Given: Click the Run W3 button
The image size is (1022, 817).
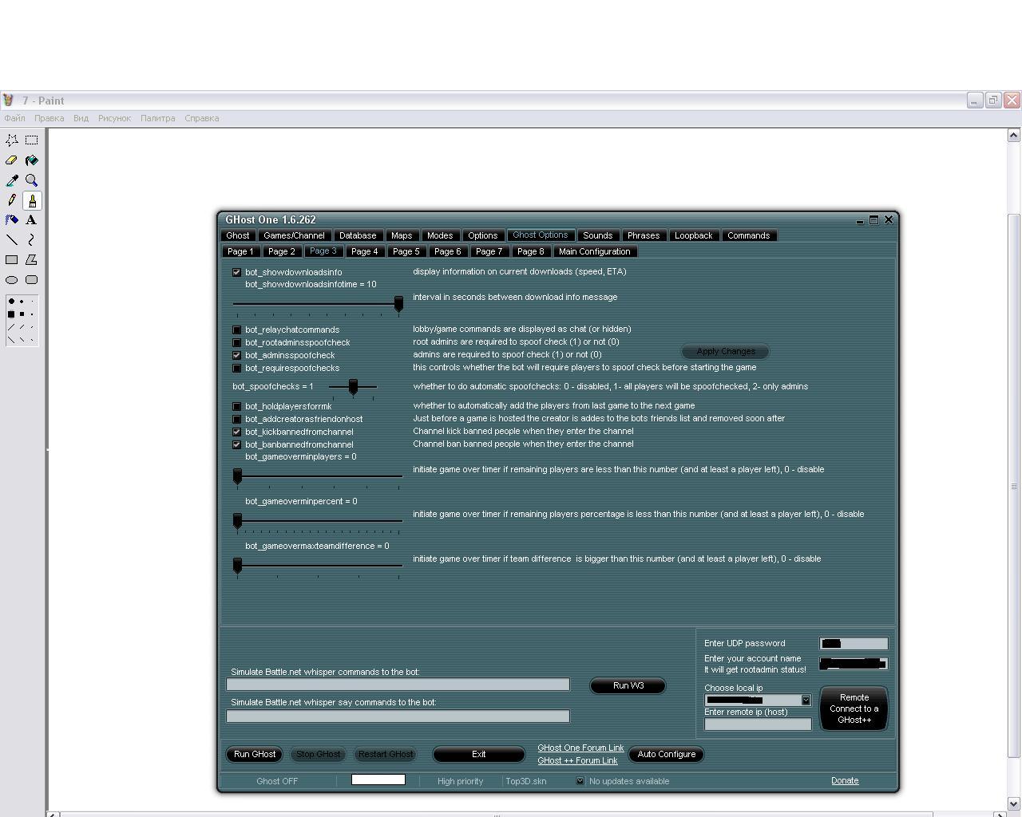Looking at the screenshot, I should point(628,685).
